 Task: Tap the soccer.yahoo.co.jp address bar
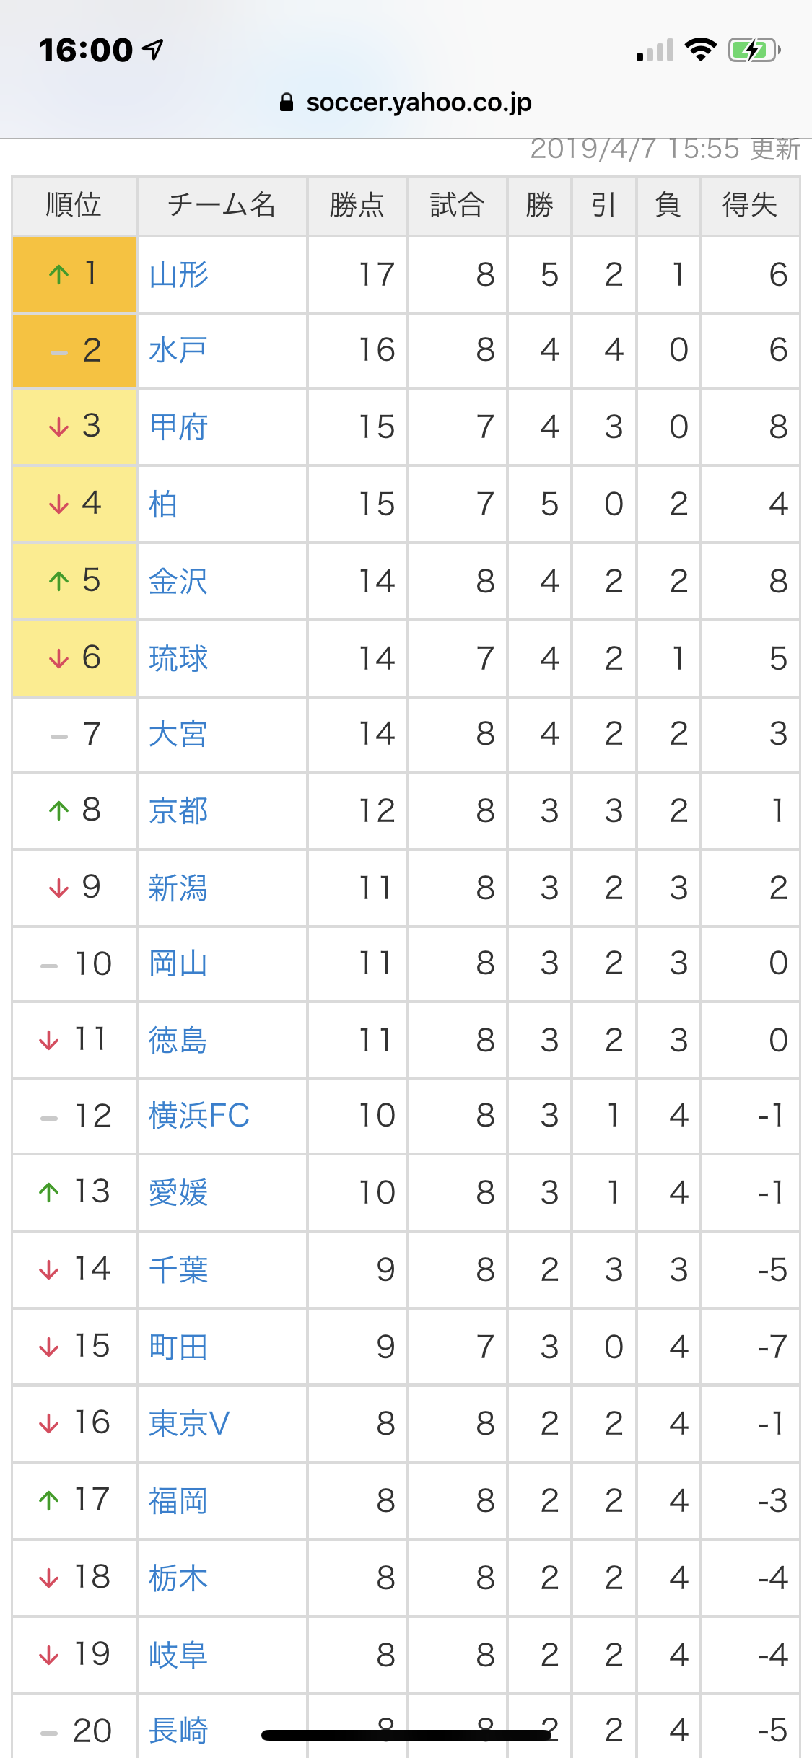419,102
